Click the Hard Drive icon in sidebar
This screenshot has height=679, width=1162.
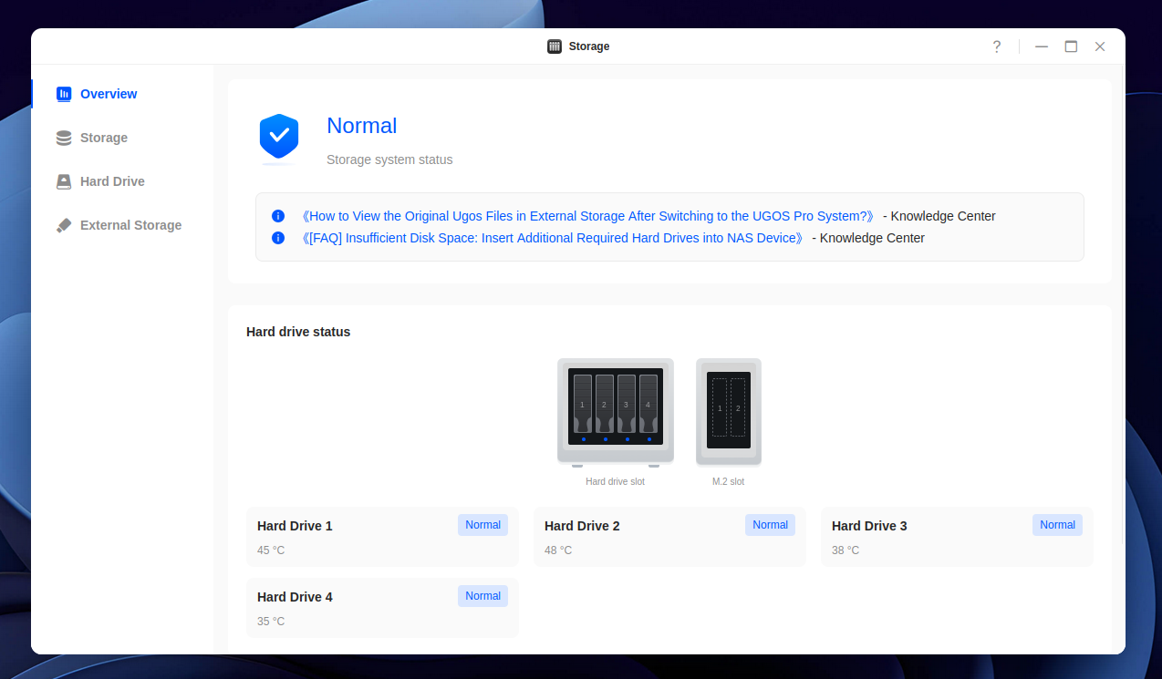64,181
